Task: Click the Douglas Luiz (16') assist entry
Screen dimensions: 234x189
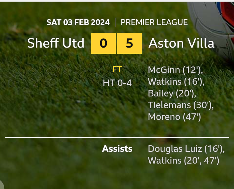Action: click(186, 149)
